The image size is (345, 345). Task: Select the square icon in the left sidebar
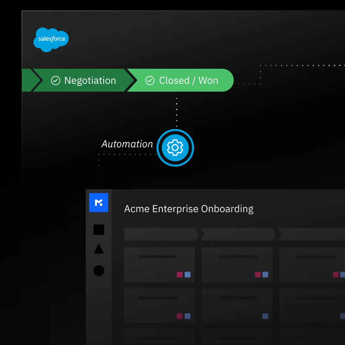99,230
